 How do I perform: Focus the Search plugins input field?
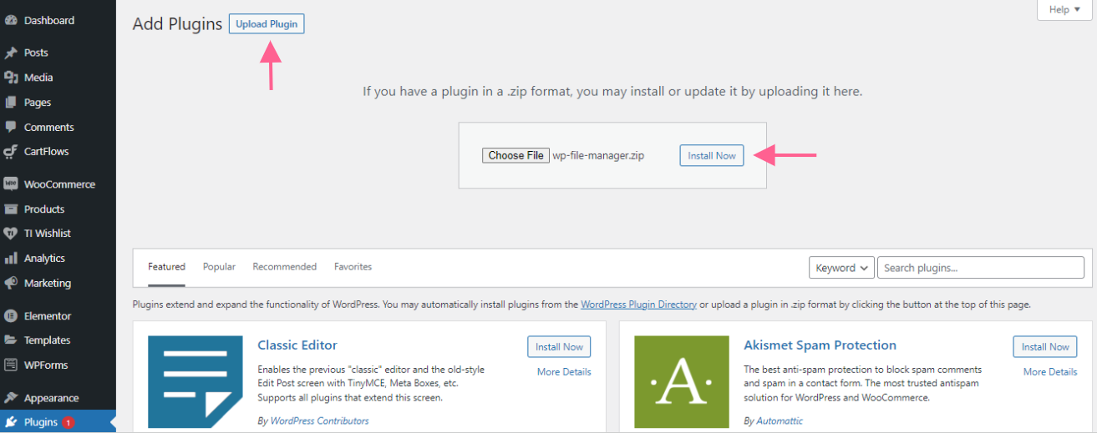click(981, 268)
